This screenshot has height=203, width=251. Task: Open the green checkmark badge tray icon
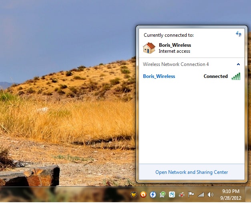[x=163, y=195]
